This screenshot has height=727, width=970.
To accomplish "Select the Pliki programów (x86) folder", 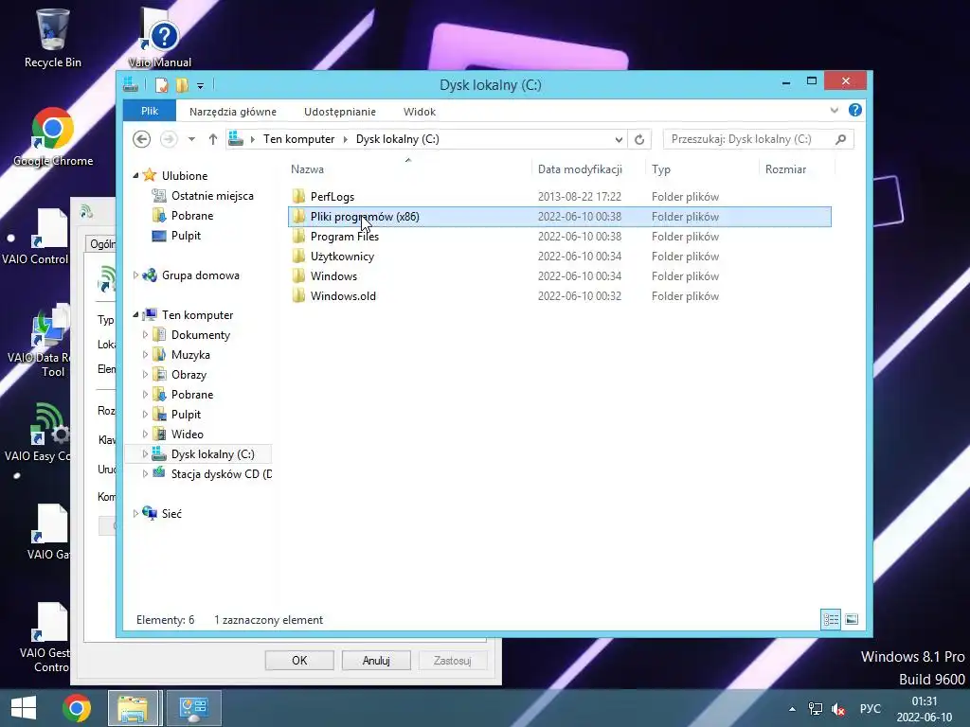I will (x=560, y=217).
